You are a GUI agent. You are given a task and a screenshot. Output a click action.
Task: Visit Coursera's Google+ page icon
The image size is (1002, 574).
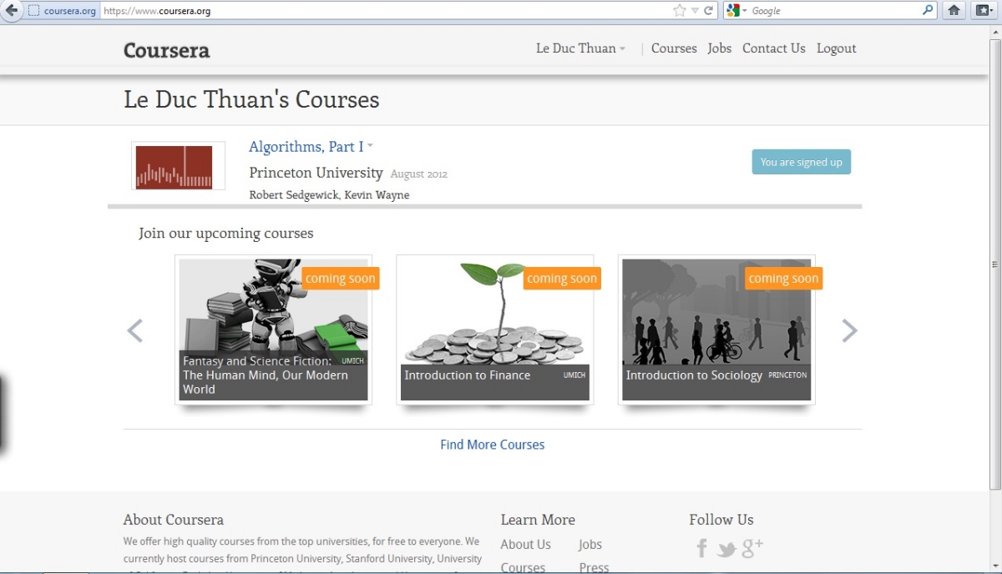[752, 547]
